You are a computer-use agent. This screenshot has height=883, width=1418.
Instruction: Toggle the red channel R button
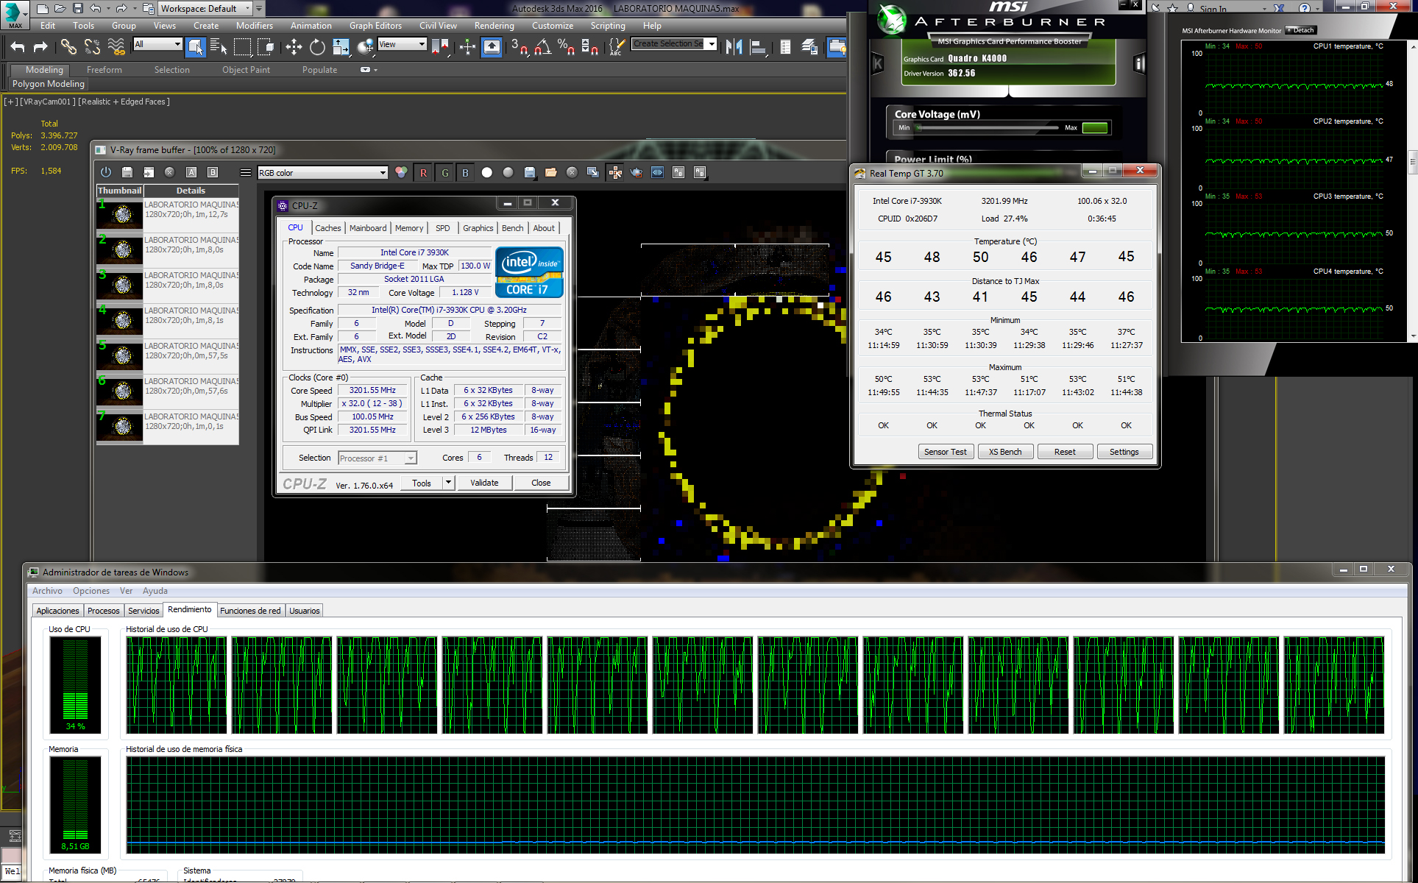(x=423, y=172)
